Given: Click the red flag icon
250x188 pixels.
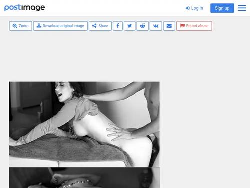Looking at the screenshot, I should click(x=182, y=26).
